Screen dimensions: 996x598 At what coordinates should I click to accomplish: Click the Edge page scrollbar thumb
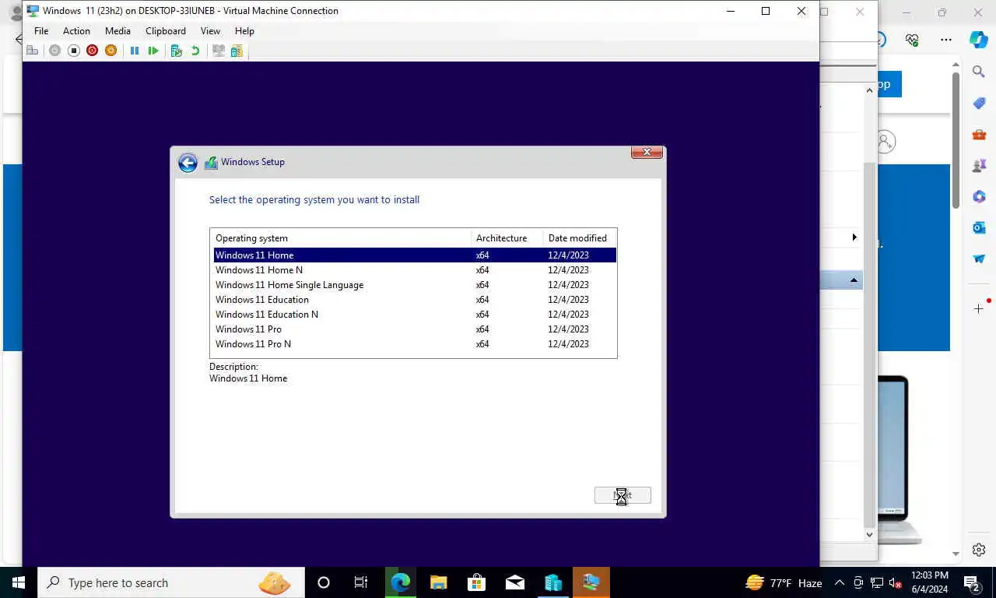coord(956,142)
